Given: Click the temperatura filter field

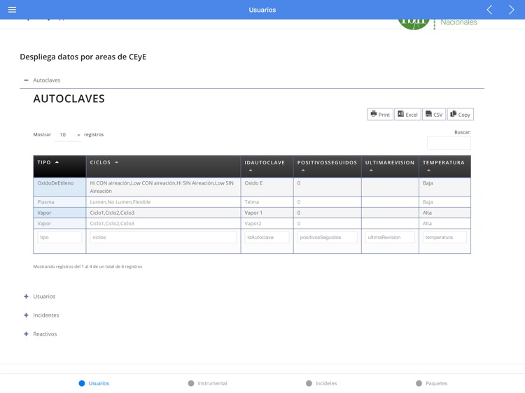Looking at the screenshot, I should 445,238.
